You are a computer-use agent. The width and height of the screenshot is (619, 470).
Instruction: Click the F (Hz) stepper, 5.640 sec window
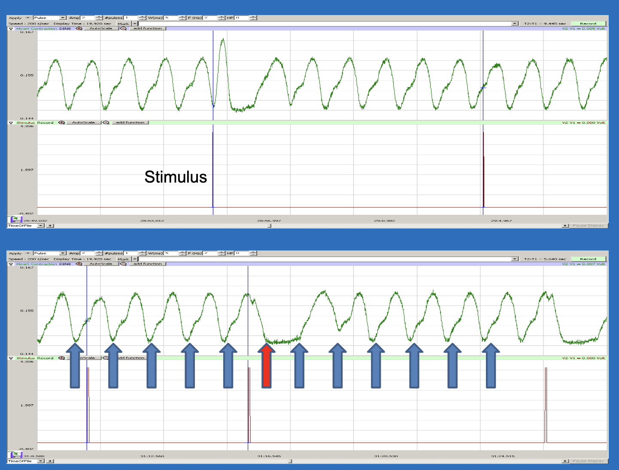(x=222, y=253)
